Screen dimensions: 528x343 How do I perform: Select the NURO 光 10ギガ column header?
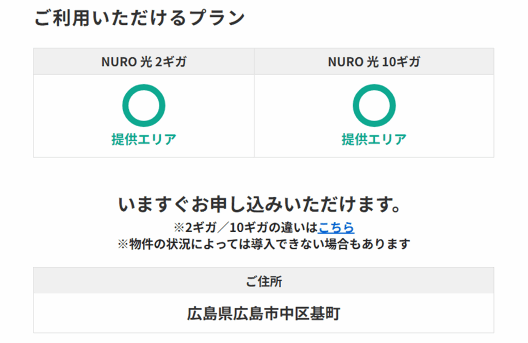[x=374, y=62]
